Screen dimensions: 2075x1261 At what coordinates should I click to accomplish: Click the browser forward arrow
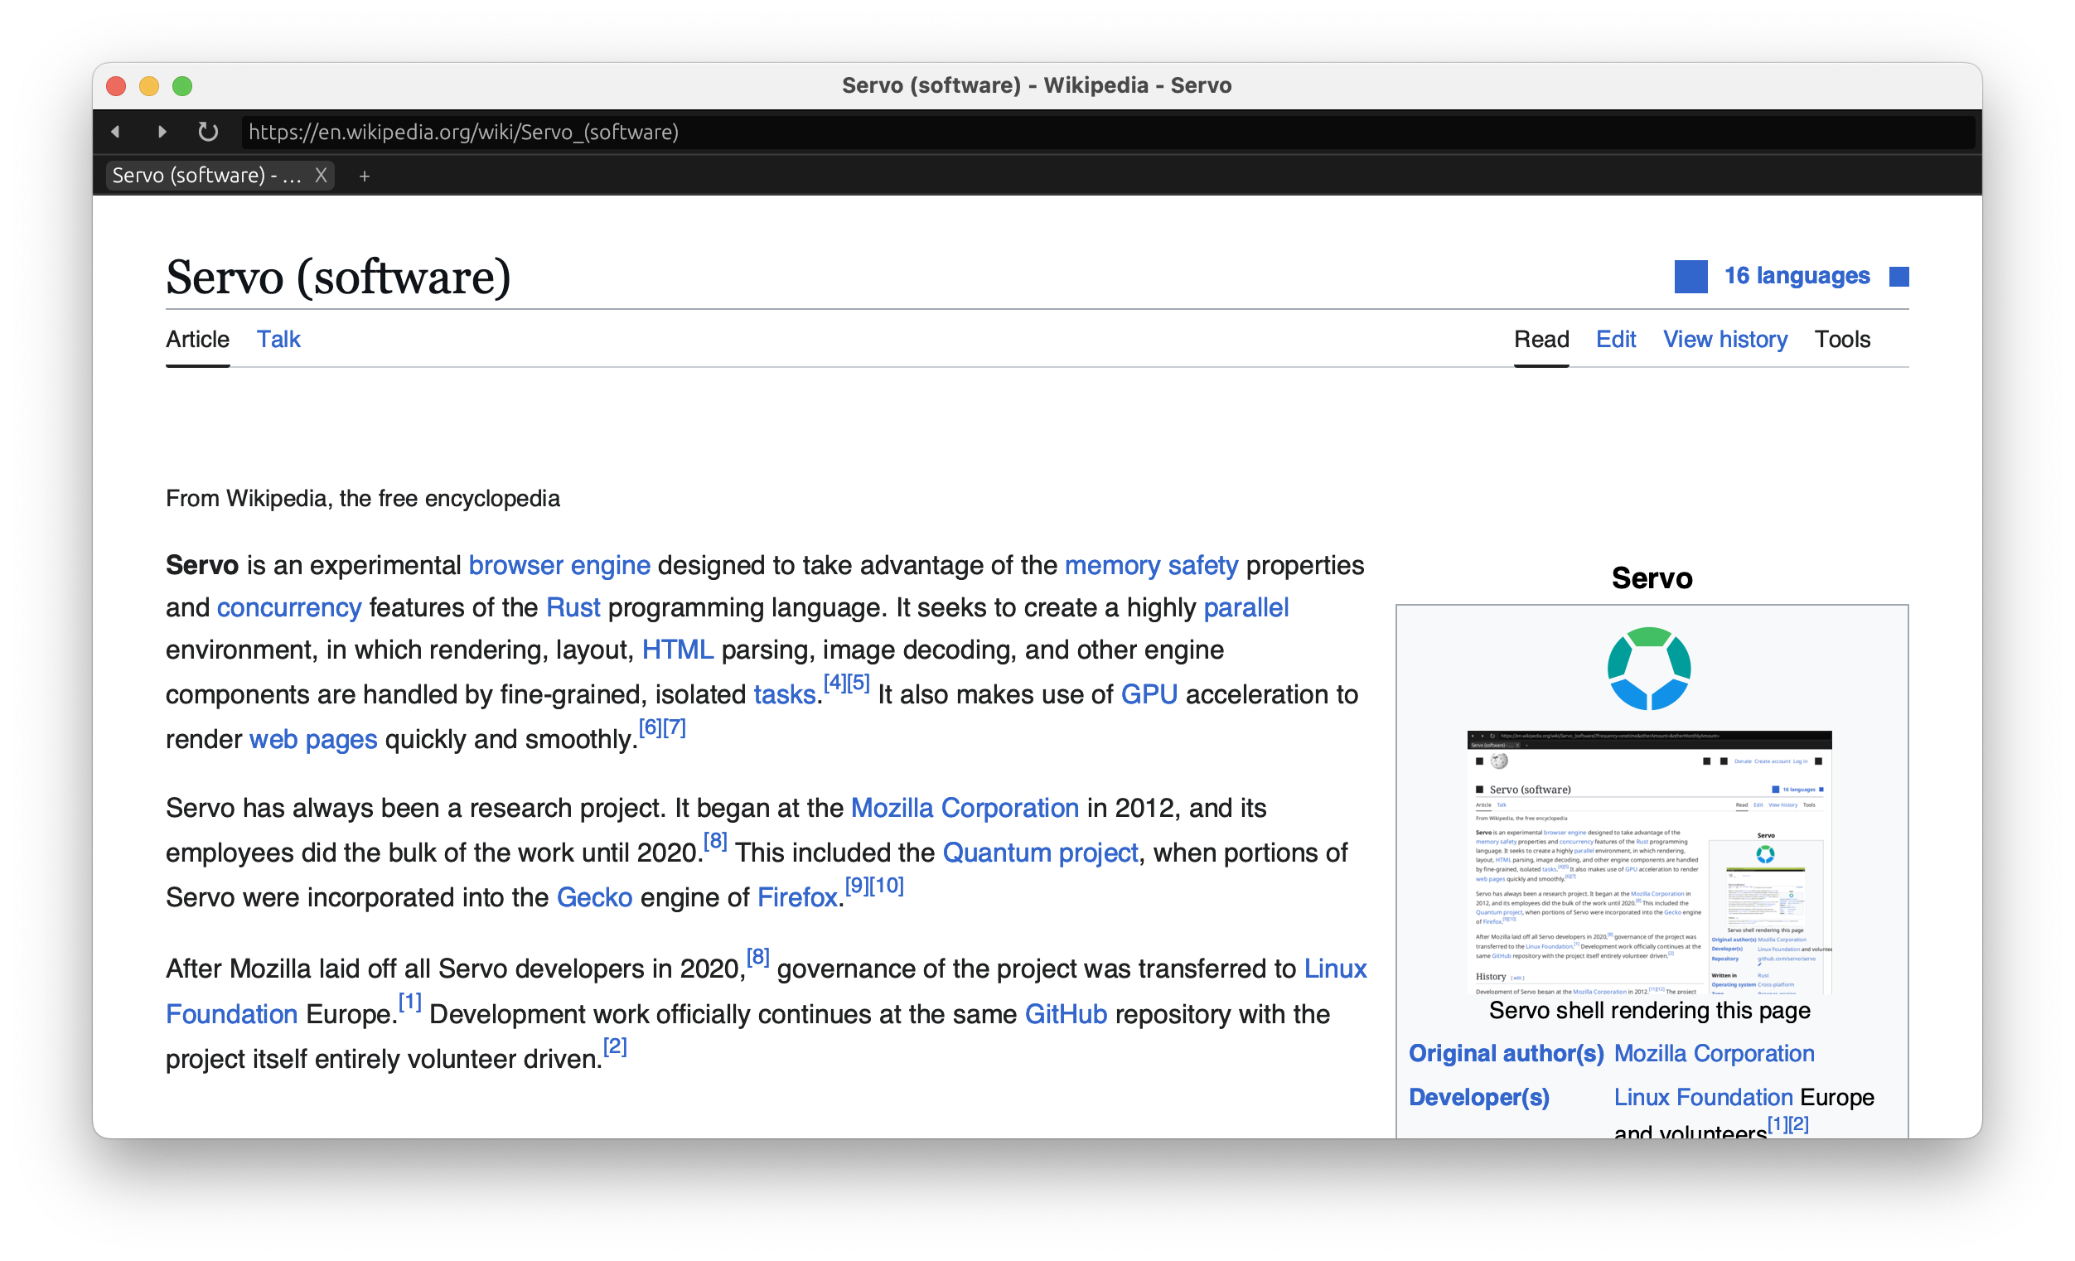[162, 133]
